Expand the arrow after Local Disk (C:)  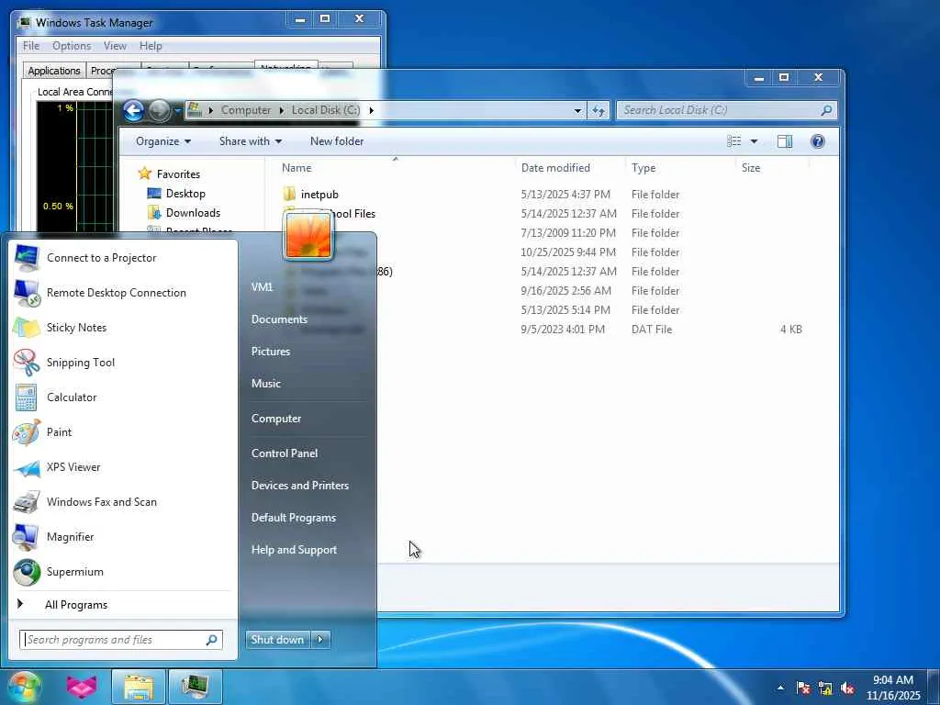coord(371,110)
